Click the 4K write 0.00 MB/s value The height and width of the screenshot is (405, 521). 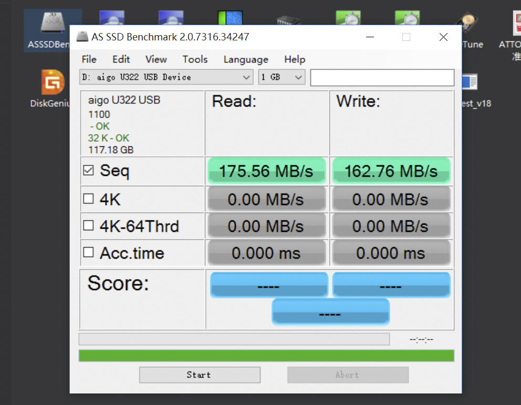tap(391, 199)
